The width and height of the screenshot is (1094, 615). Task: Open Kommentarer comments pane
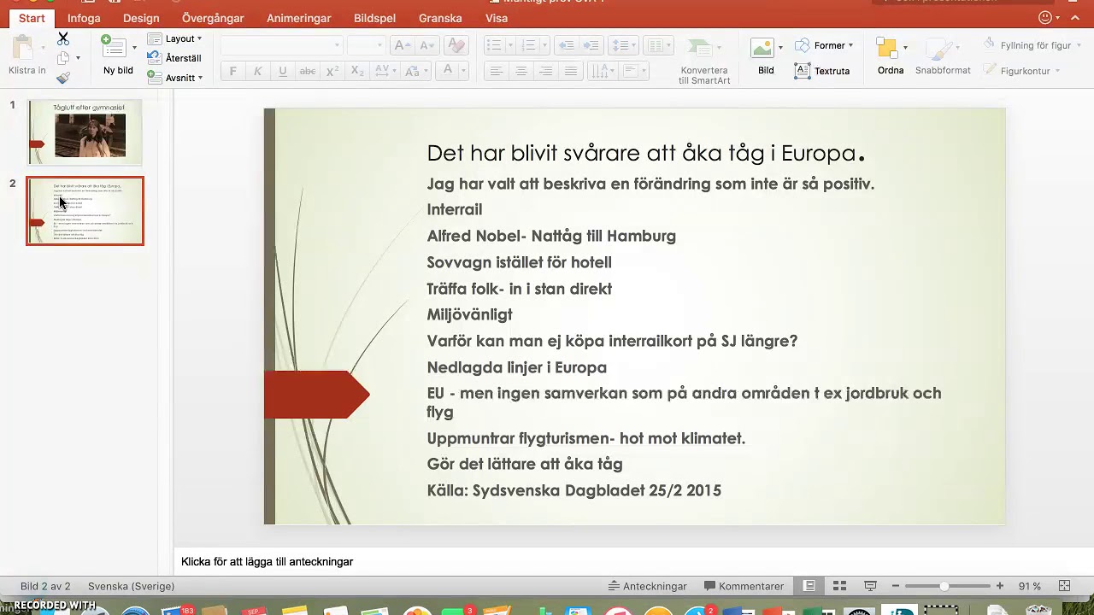tap(744, 586)
